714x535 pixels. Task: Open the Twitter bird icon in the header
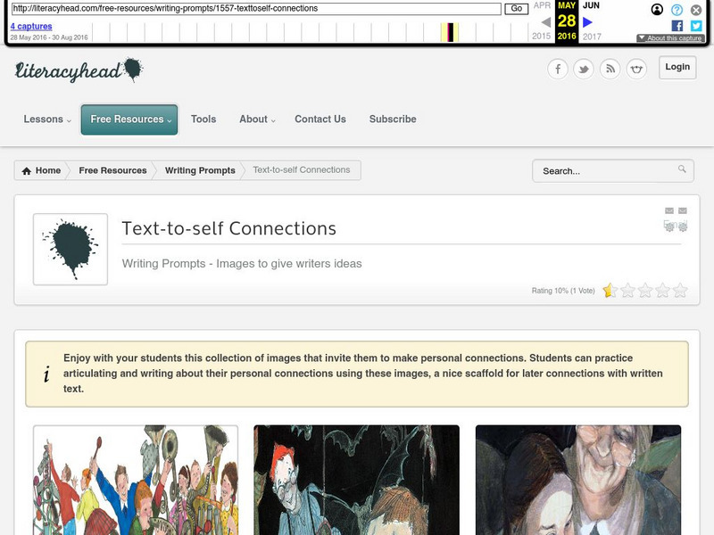click(x=584, y=70)
